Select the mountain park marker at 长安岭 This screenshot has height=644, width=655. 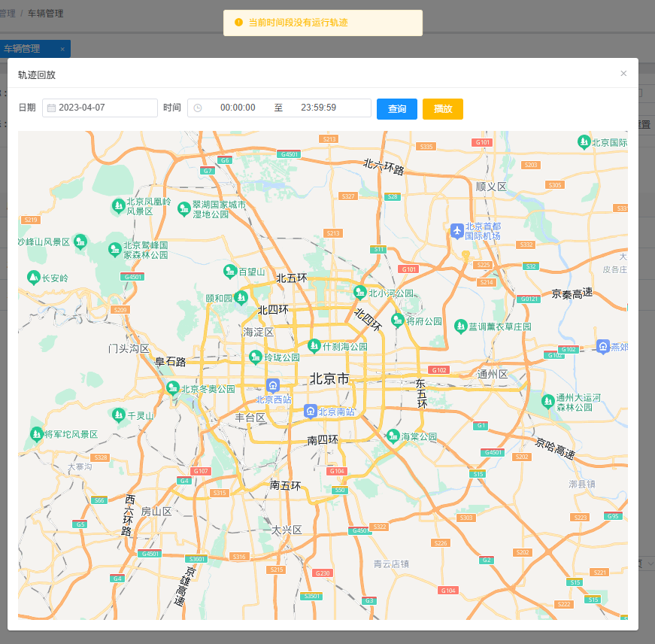point(34,277)
